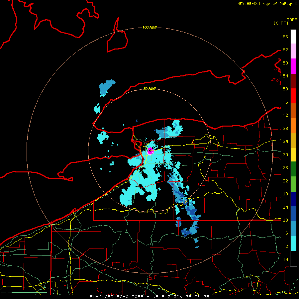Click the TH legend label
This screenshot has height=299, width=299.
tap(285, 259)
